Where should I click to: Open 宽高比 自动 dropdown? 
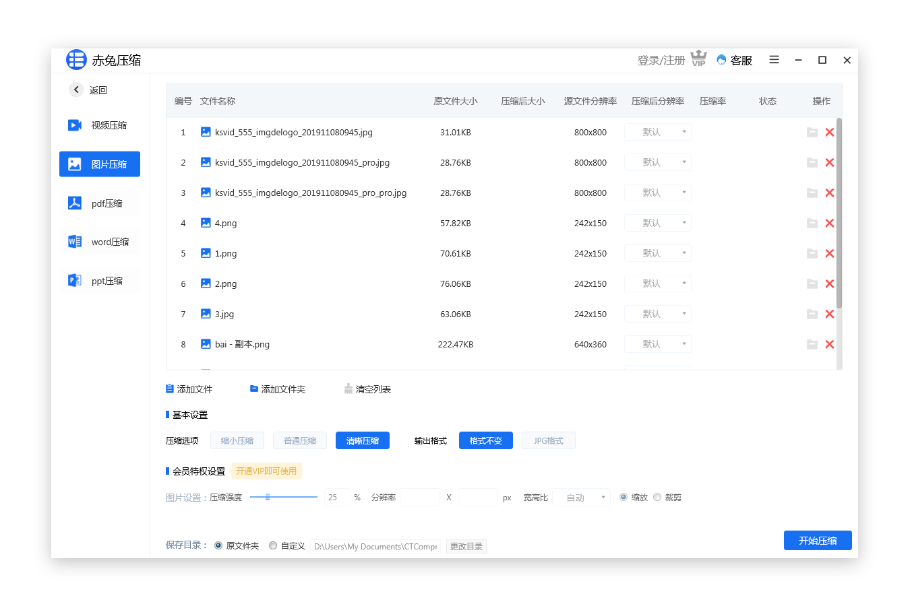[582, 498]
